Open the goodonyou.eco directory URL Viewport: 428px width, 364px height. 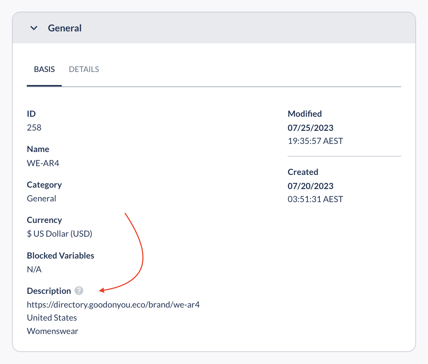click(x=113, y=304)
